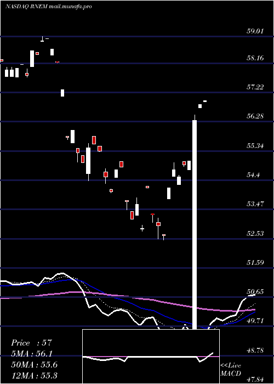Click the 48.78 price axis label
Viewport: 274px width, 384px height.
click(x=255, y=351)
